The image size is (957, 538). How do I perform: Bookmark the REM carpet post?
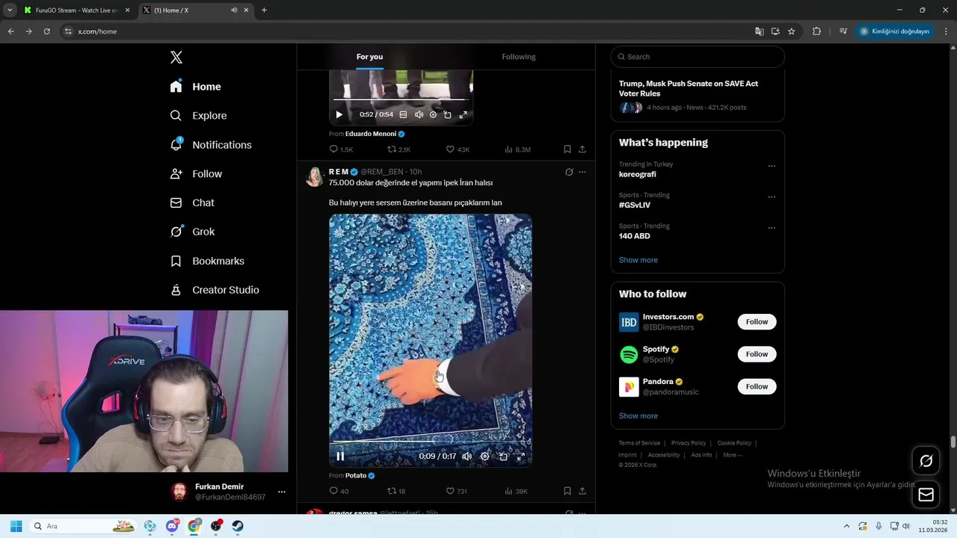[567, 491]
